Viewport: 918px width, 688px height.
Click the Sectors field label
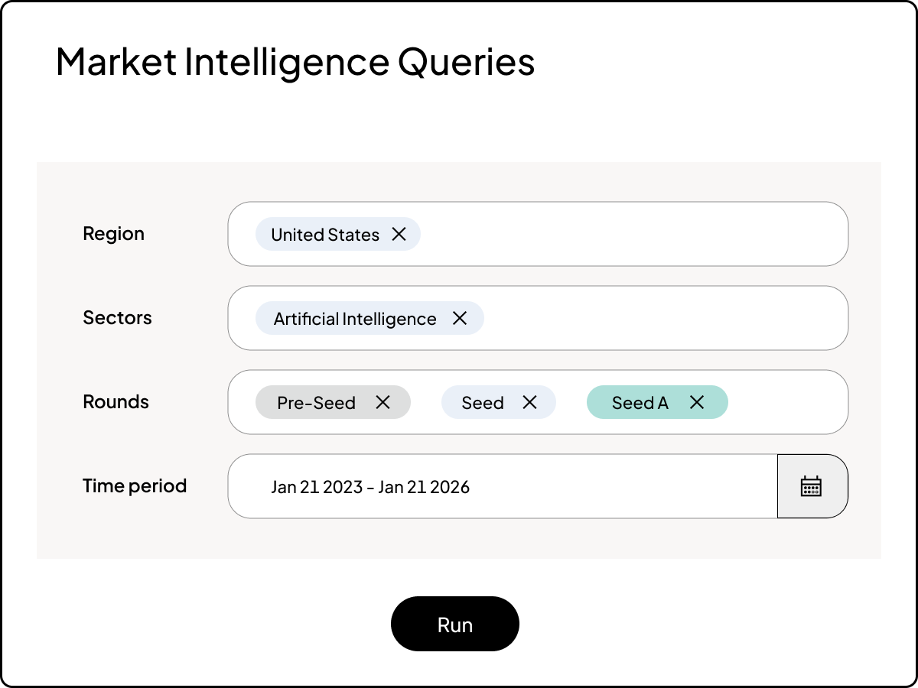[x=117, y=318]
